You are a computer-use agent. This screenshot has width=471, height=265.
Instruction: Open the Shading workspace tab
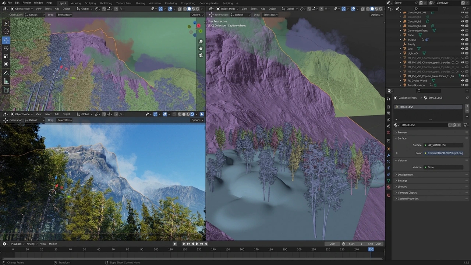[x=140, y=3]
